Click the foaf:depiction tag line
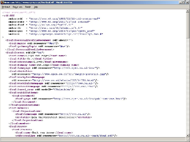This screenshot has width=190, height=142. coord(20,71)
